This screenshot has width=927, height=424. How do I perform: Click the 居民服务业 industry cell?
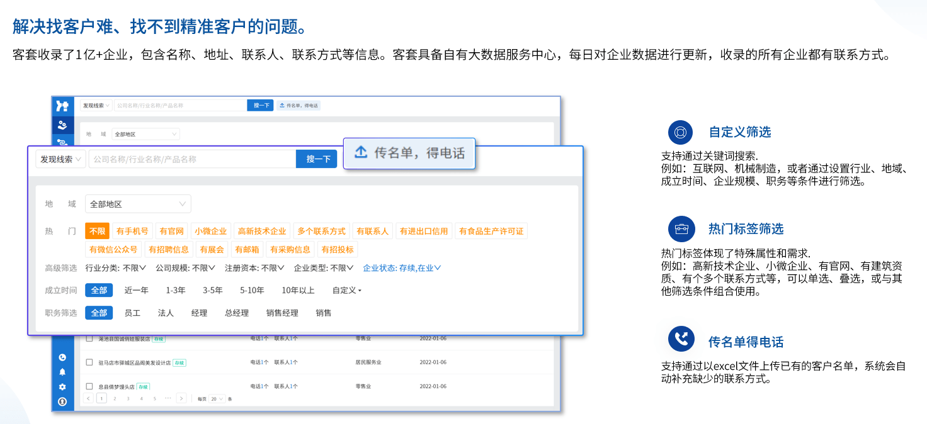[x=368, y=362]
